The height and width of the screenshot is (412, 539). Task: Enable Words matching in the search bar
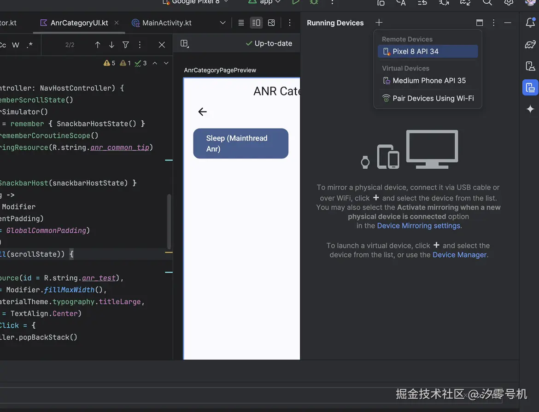pyautogui.click(x=16, y=45)
